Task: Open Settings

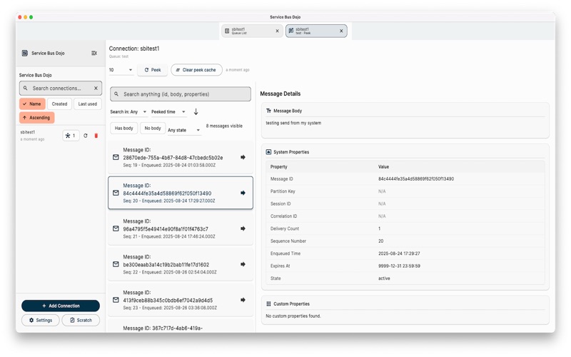Action: (x=41, y=320)
